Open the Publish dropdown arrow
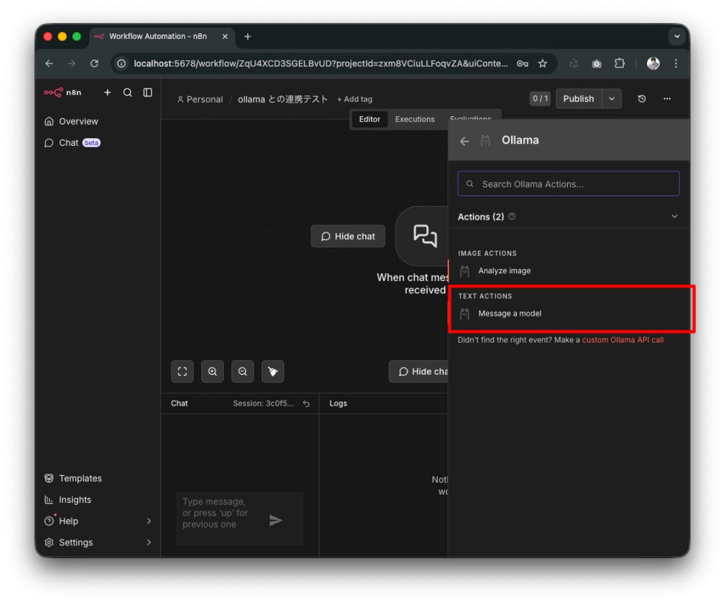Screen dimensions: 725x604 point(612,99)
